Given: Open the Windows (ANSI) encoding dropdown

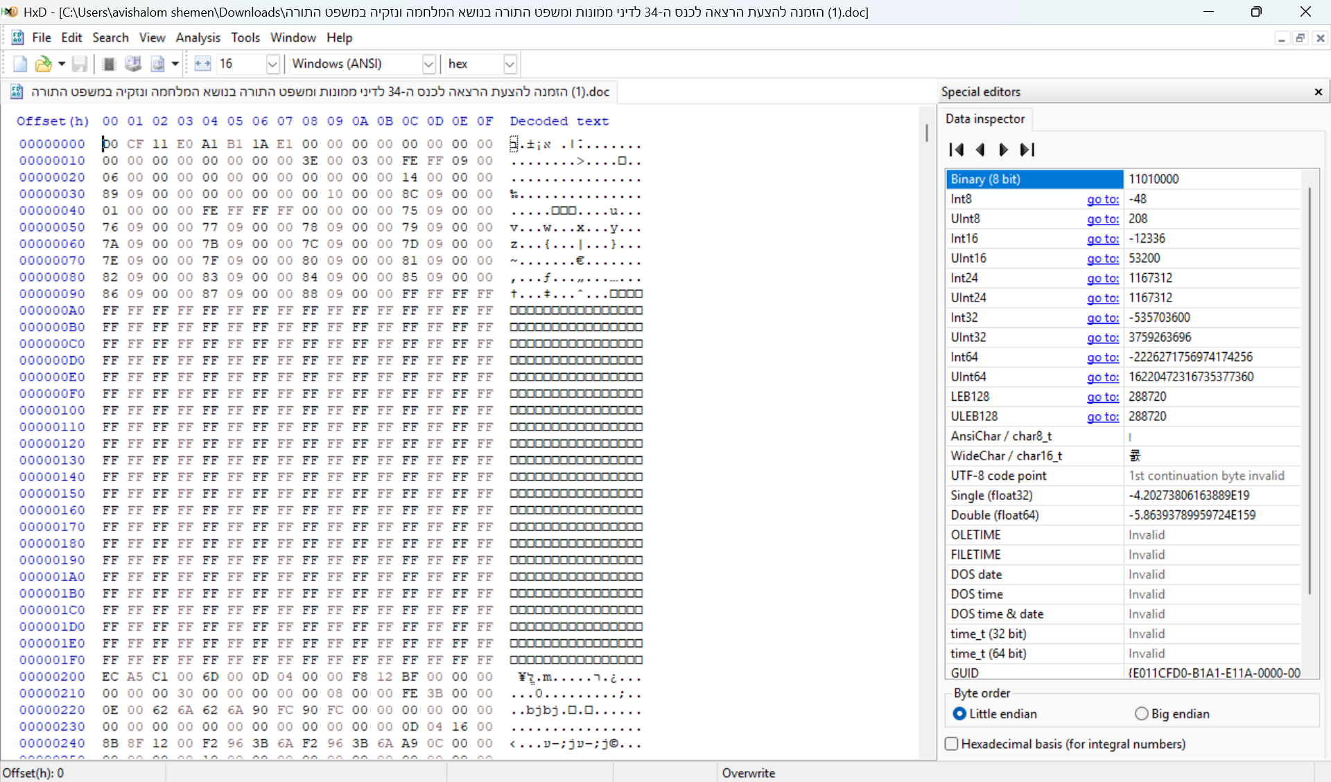Looking at the screenshot, I should [x=428, y=64].
